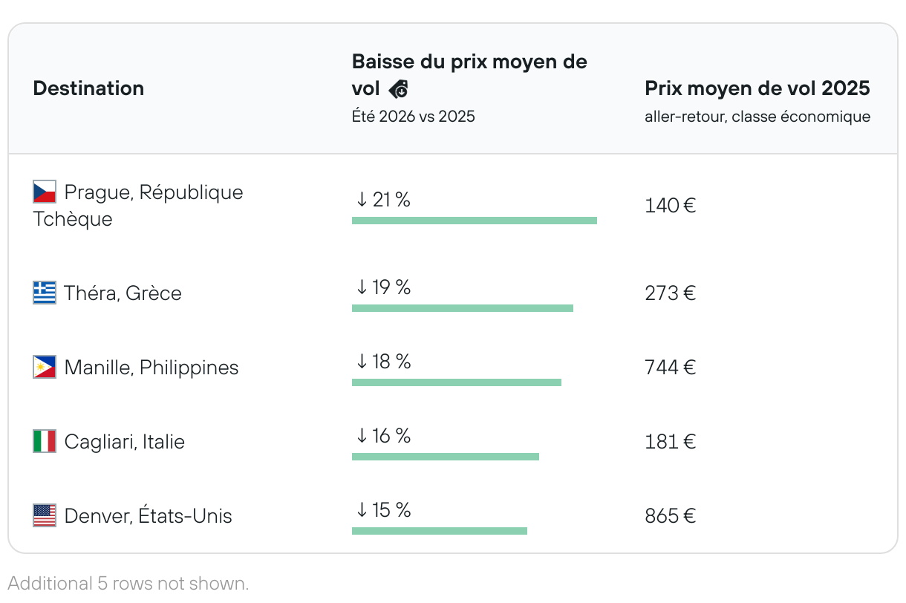Open the Théra, Grèce destination
Viewport: 906px width, 603px height.
[123, 293]
